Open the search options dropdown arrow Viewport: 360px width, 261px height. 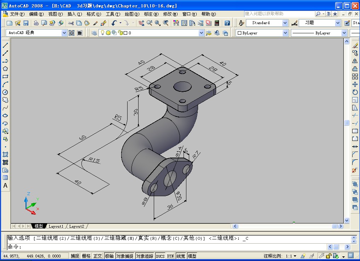[x=323, y=14]
